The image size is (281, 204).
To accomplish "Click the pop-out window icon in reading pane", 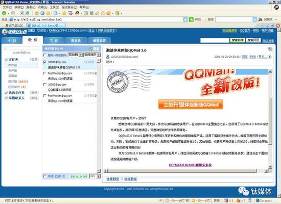I will click(x=270, y=49).
